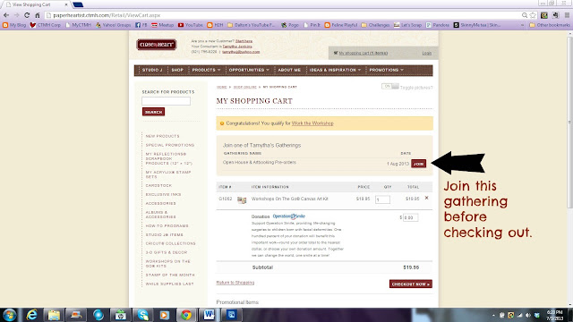Click the Search for Products input field
573x322 pixels.
(166, 101)
